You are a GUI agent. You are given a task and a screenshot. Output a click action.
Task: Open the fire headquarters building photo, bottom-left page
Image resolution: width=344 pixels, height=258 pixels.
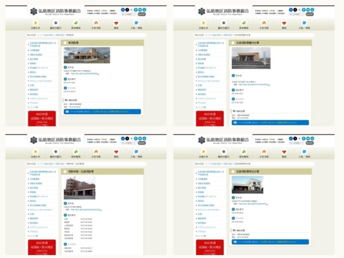pos(79,187)
